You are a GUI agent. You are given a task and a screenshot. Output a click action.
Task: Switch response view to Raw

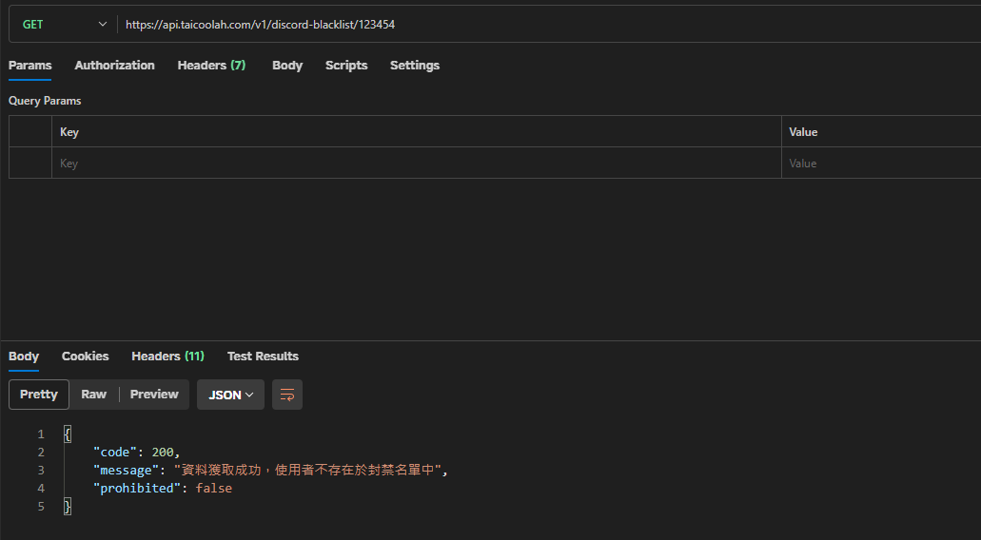pos(93,395)
